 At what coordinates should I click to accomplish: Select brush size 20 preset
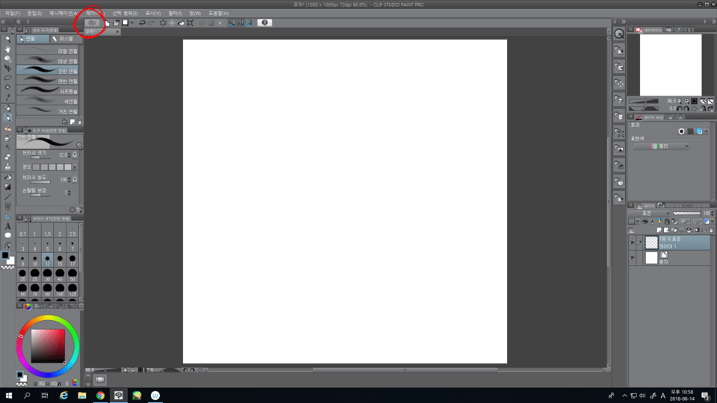pos(22,275)
